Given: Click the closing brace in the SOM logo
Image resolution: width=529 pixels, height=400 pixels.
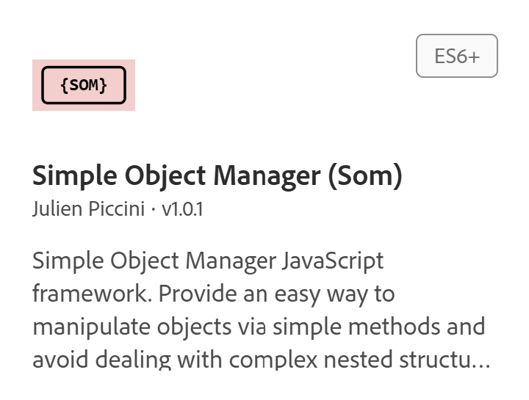Looking at the screenshot, I should point(103,86).
